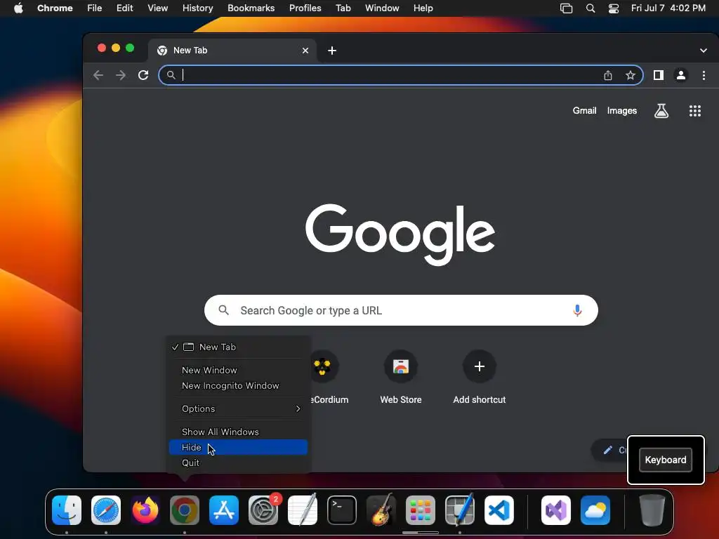The image size is (719, 539).
Task: Choose New Incognito Window in the menu
Action: pos(238,385)
